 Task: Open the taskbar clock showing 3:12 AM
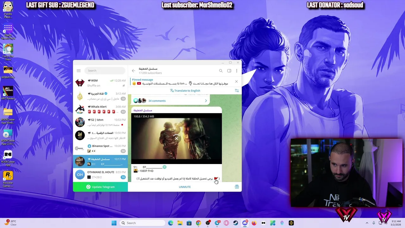click(x=396, y=223)
